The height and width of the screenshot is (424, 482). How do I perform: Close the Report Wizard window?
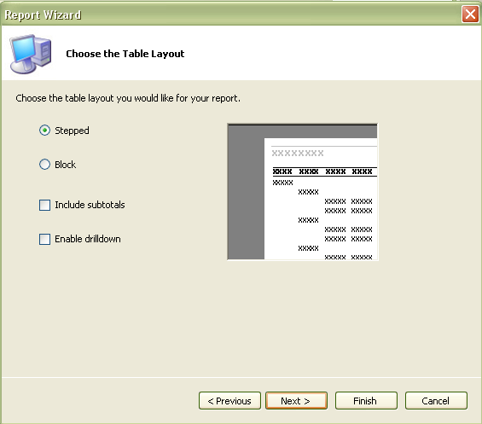point(470,15)
